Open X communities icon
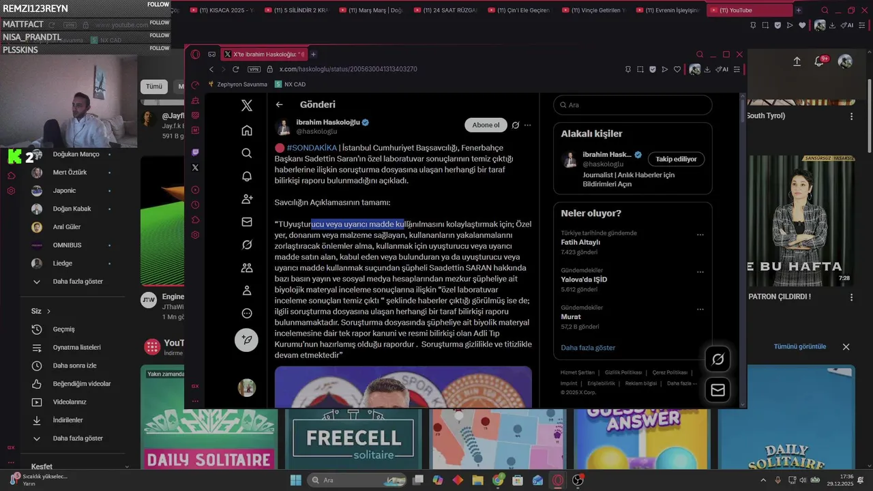This screenshot has height=491, width=873. pos(247,268)
